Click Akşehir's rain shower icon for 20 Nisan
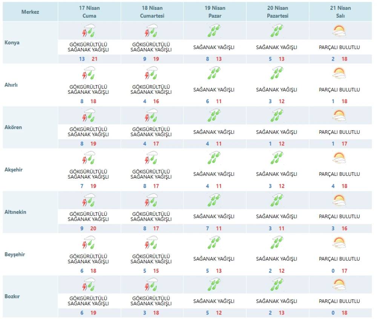Viewport: 377px width, 319px height. (277, 157)
